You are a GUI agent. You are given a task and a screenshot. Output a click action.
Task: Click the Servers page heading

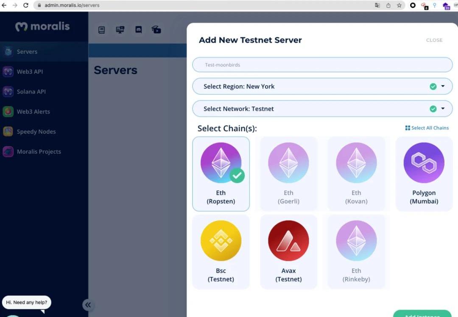point(115,70)
